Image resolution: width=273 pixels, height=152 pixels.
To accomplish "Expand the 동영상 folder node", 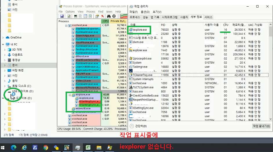I will click(5, 60).
